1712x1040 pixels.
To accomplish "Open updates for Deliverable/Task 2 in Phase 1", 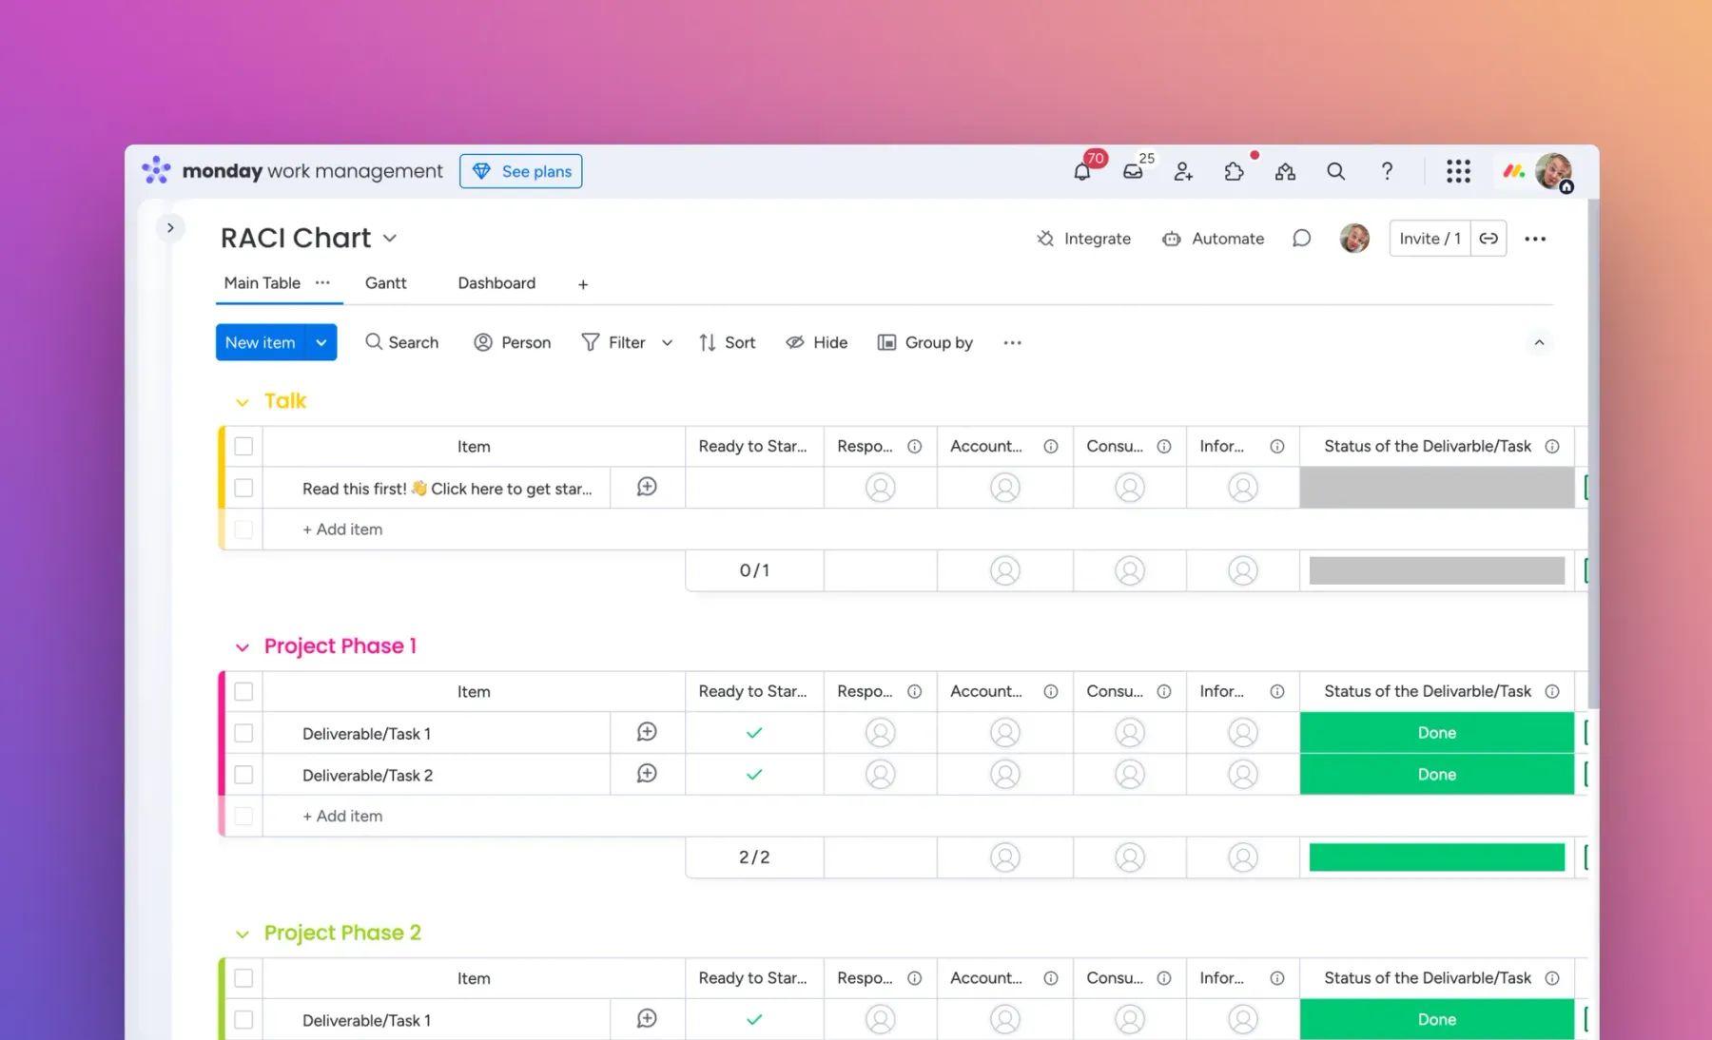I will point(647,774).
